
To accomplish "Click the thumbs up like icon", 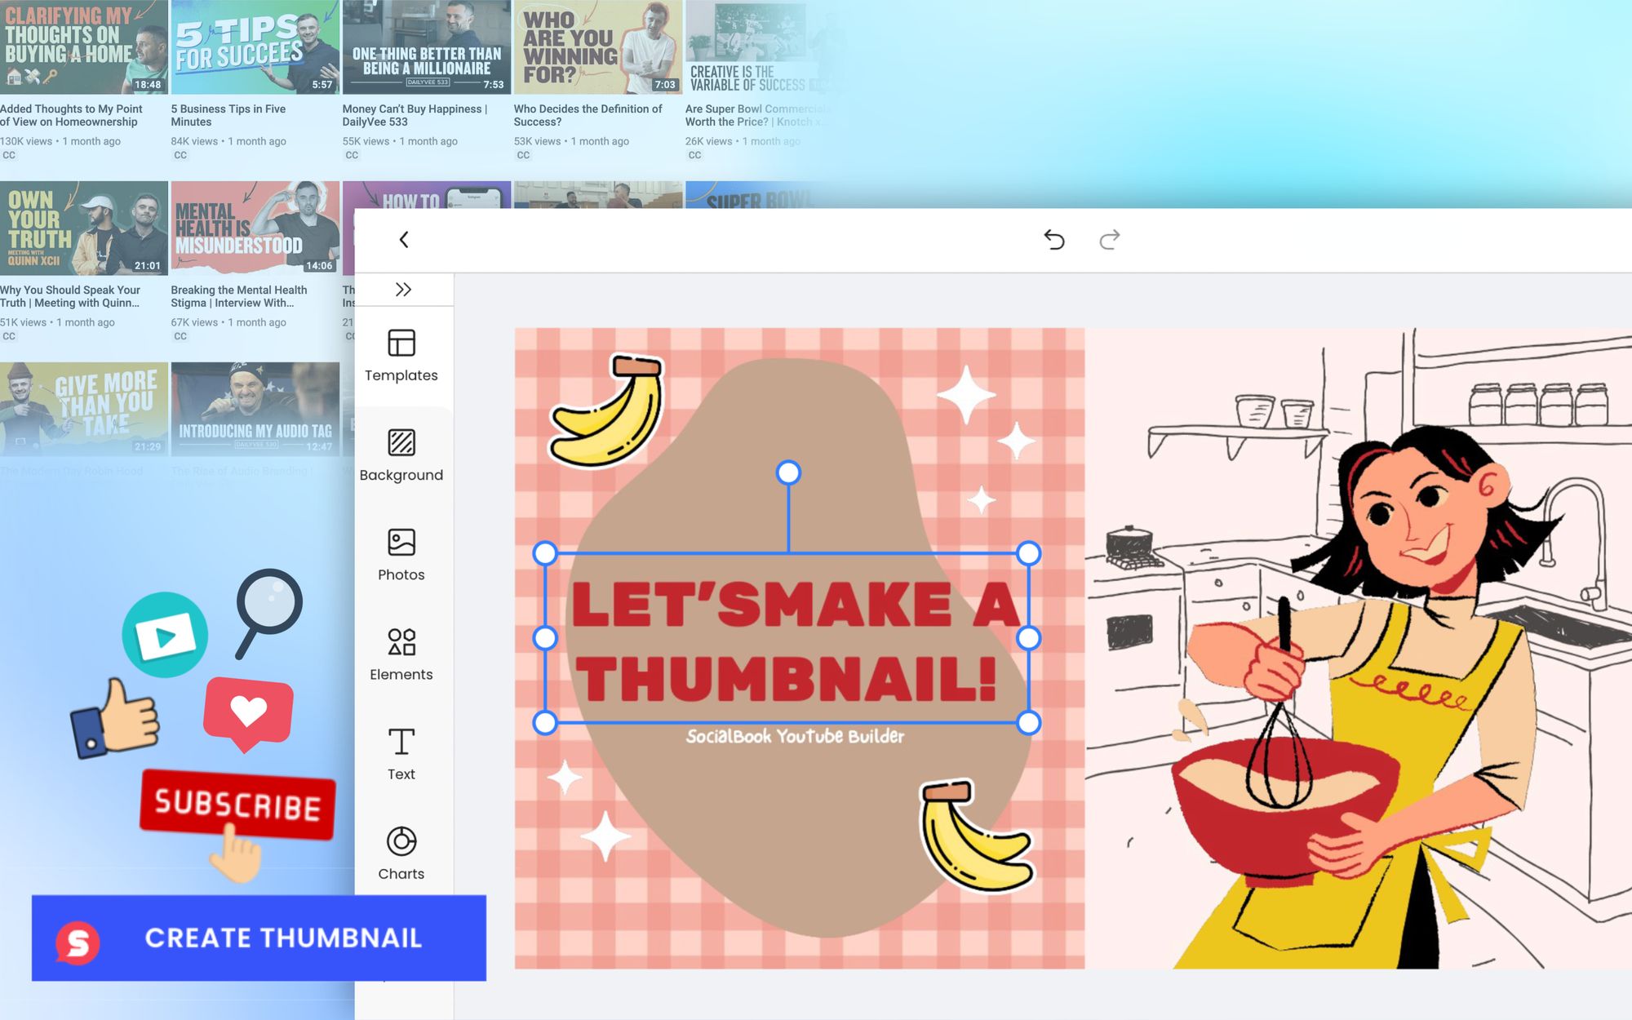I will click(x=115, y=718).
